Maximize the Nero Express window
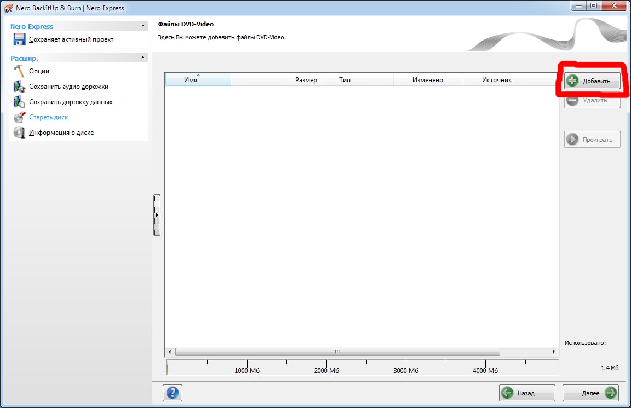This screenshot has width=631, height=408. [594, 6]
